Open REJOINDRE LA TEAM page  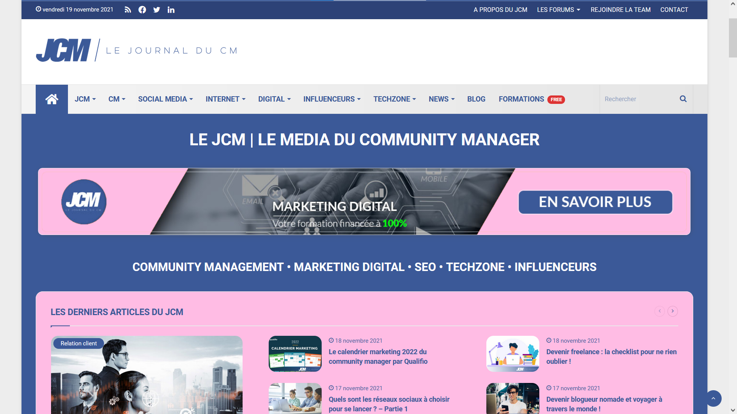pyautogui.click(x=620, y=10)
